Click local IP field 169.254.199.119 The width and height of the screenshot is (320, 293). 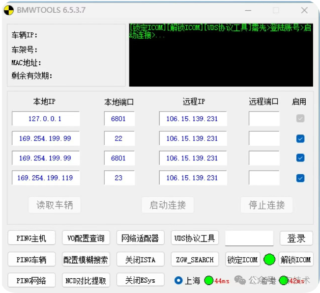coord(46,178)
